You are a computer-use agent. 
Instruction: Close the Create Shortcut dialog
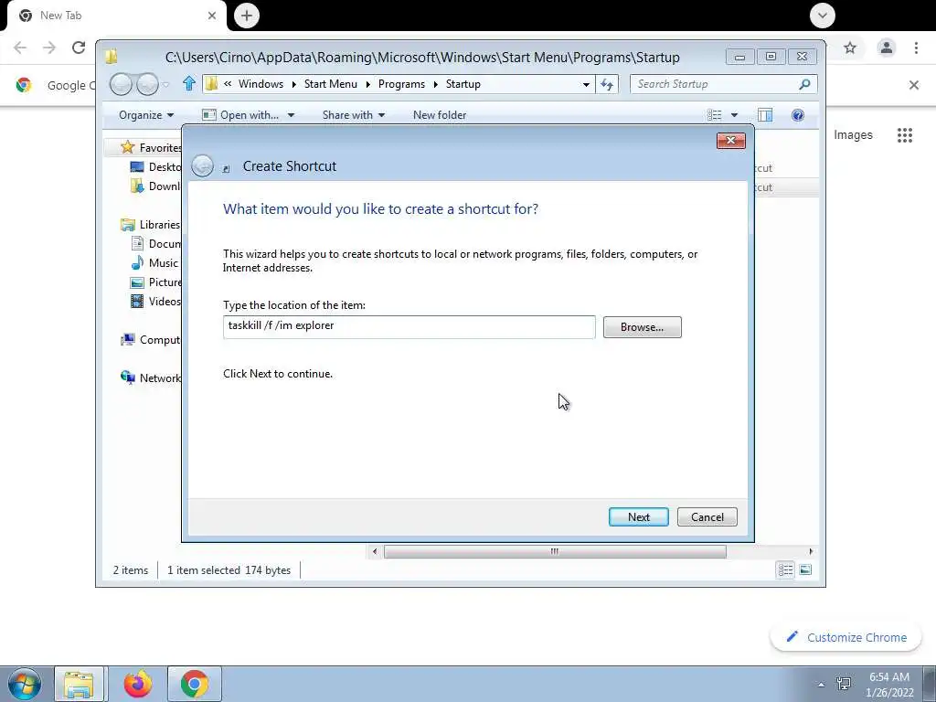(730, 140)
